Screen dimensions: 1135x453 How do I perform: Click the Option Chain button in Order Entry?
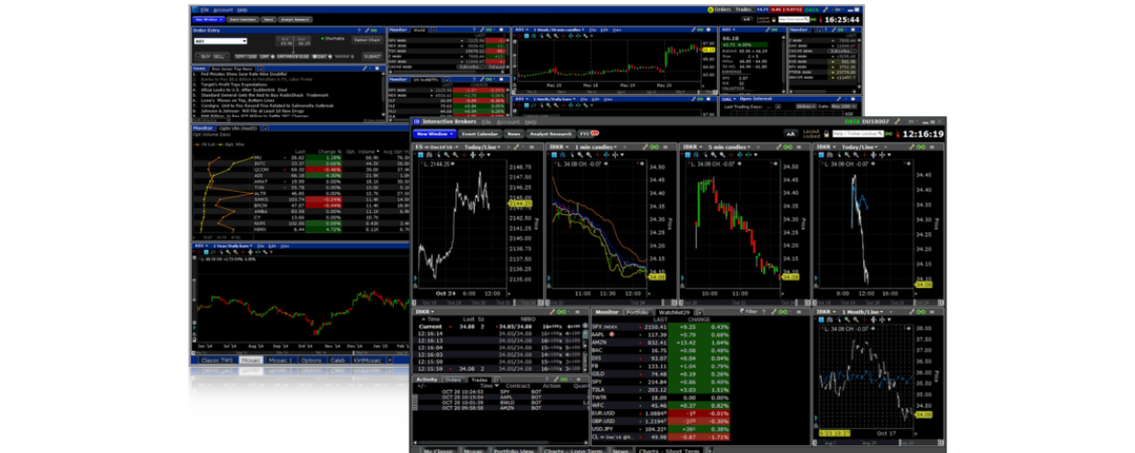click(x=367, y=39)
